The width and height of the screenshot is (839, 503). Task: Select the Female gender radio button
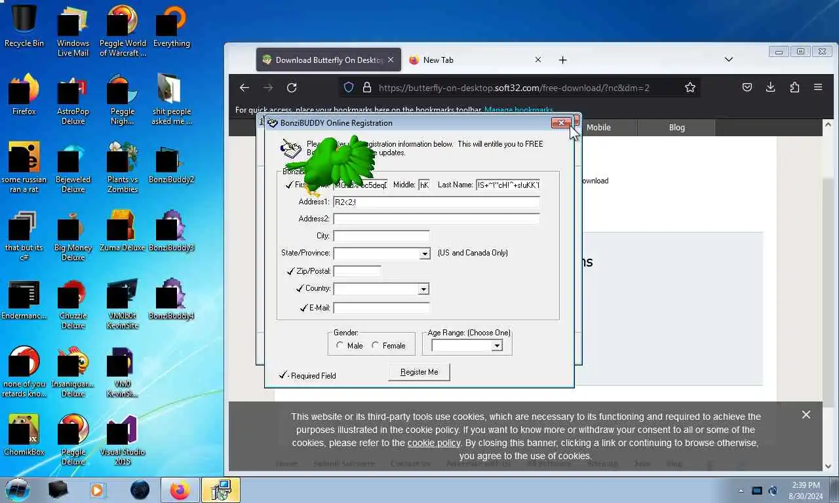(x=375, y=345)
